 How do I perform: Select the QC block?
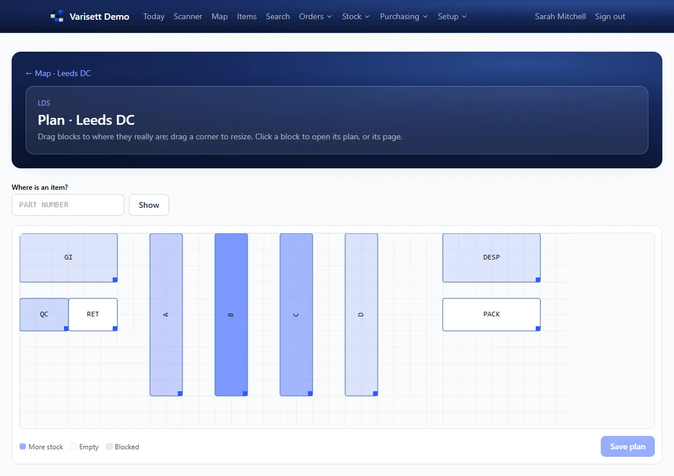pyautogui.click(x=44, y=314)
